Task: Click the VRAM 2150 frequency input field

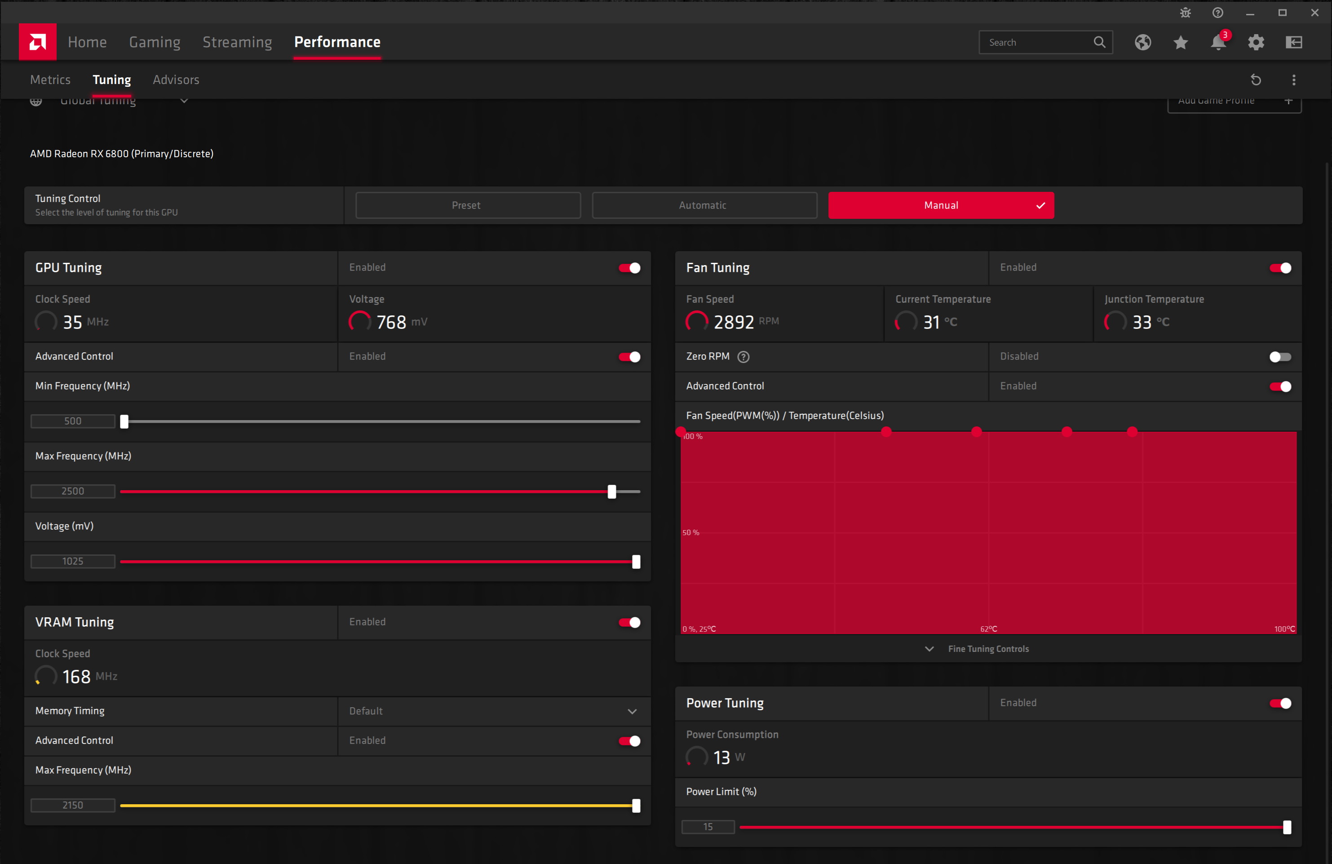Action: [x=73, y=805]
